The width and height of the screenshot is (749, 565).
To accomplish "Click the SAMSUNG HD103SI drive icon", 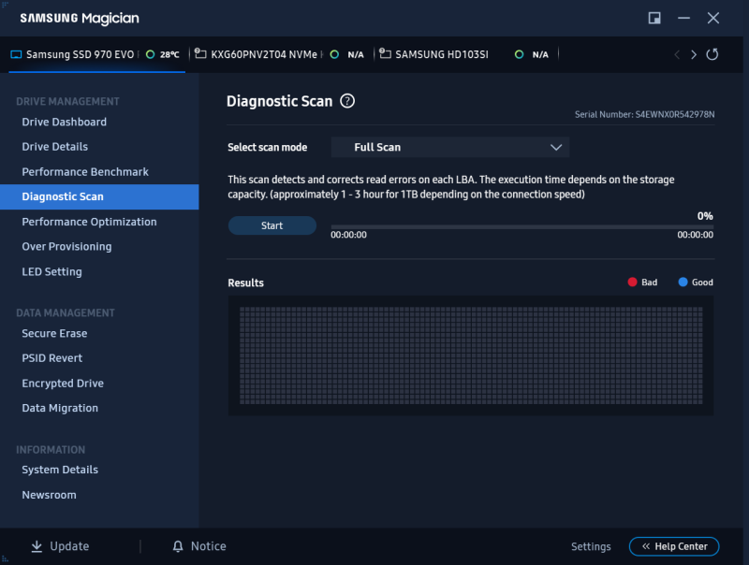I will tap(385, 54).
